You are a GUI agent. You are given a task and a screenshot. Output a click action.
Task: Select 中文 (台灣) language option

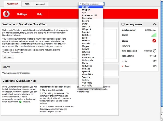[x=91, y=85]
